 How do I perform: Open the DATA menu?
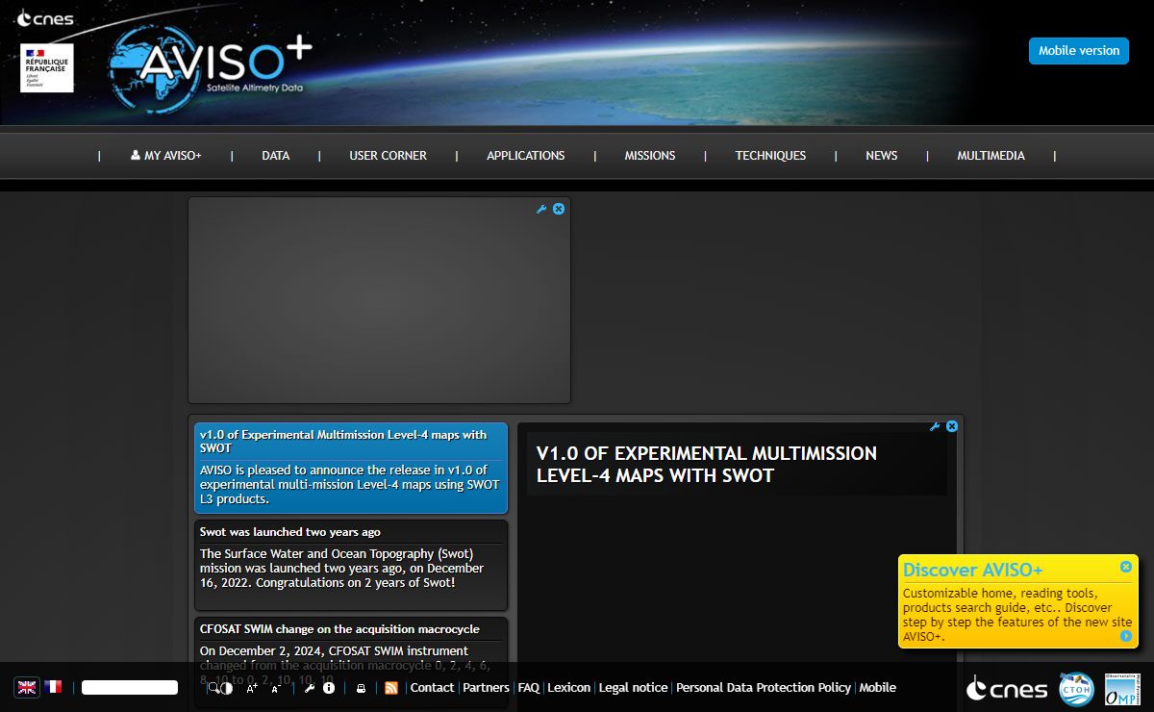click(x=276, y=156)
